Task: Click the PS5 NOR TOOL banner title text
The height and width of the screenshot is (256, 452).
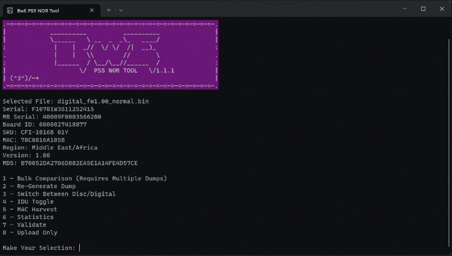Action: tap(116, 71)
